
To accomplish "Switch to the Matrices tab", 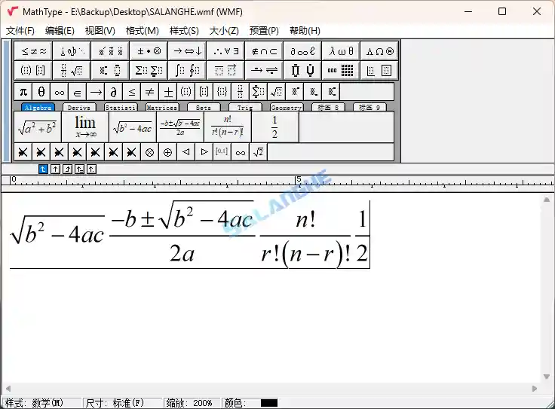I will (x=162, y=108).
